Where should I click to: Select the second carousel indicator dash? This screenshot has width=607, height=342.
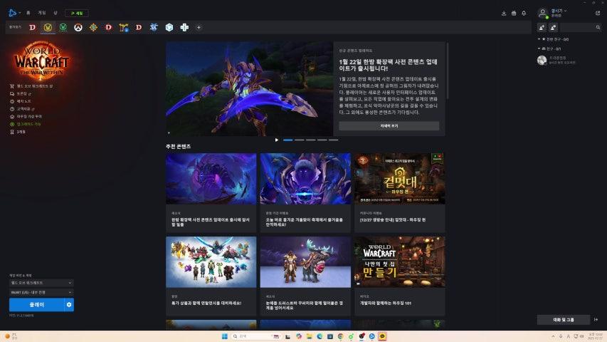tap(300, 140)
